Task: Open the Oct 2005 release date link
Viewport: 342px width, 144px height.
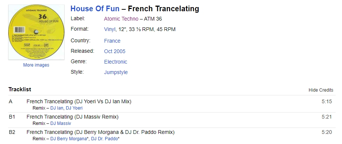Action: 115,51
